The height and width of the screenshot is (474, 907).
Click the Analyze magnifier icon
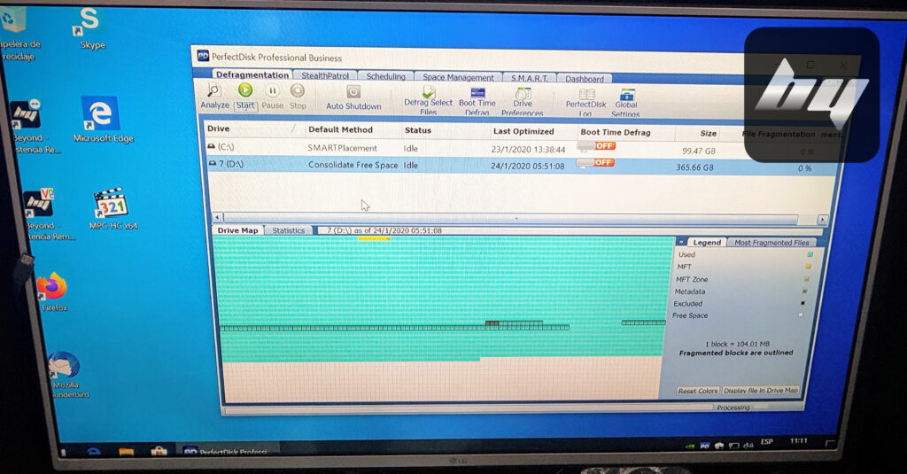point(213,91)
